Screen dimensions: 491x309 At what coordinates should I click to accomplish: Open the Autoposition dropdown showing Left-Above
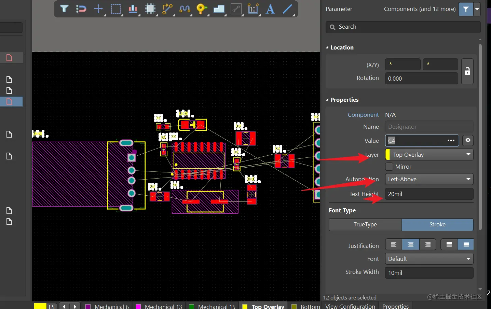pyautogui.click(x=429, y=179)
